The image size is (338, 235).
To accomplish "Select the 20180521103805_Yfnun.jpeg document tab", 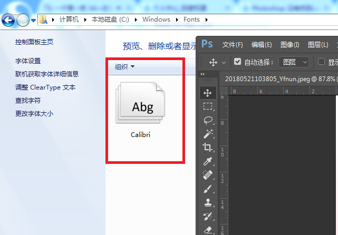I will click(x=280, y=79).
